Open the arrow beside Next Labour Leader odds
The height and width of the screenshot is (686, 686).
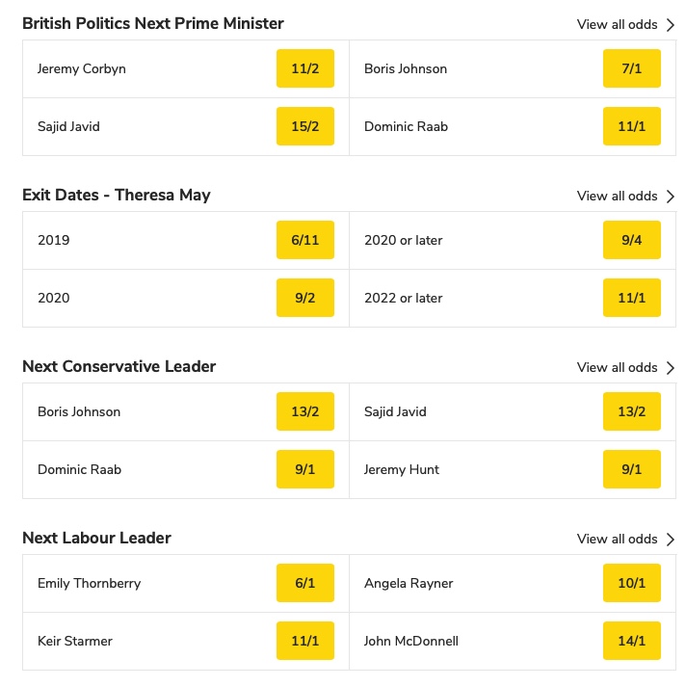click(670, 540)
